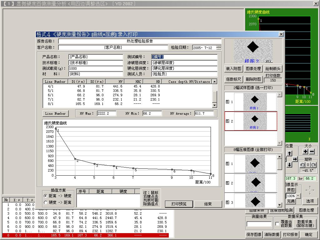The image size is (320, 240).
Task: Move position down with the down arrow
Action: 290,165
